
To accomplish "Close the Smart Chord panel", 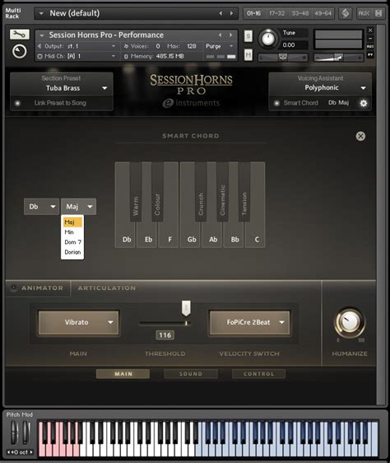I will (360, 136).
